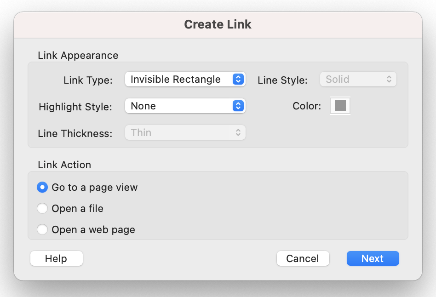The height and width of the screenshot is (297, 436).
Task: Click the Create Link title bar
Action: coord(218,24)
